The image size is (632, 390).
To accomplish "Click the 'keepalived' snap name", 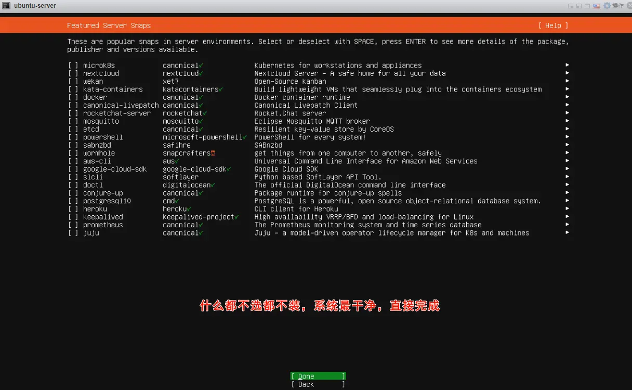I will [103, 217].
